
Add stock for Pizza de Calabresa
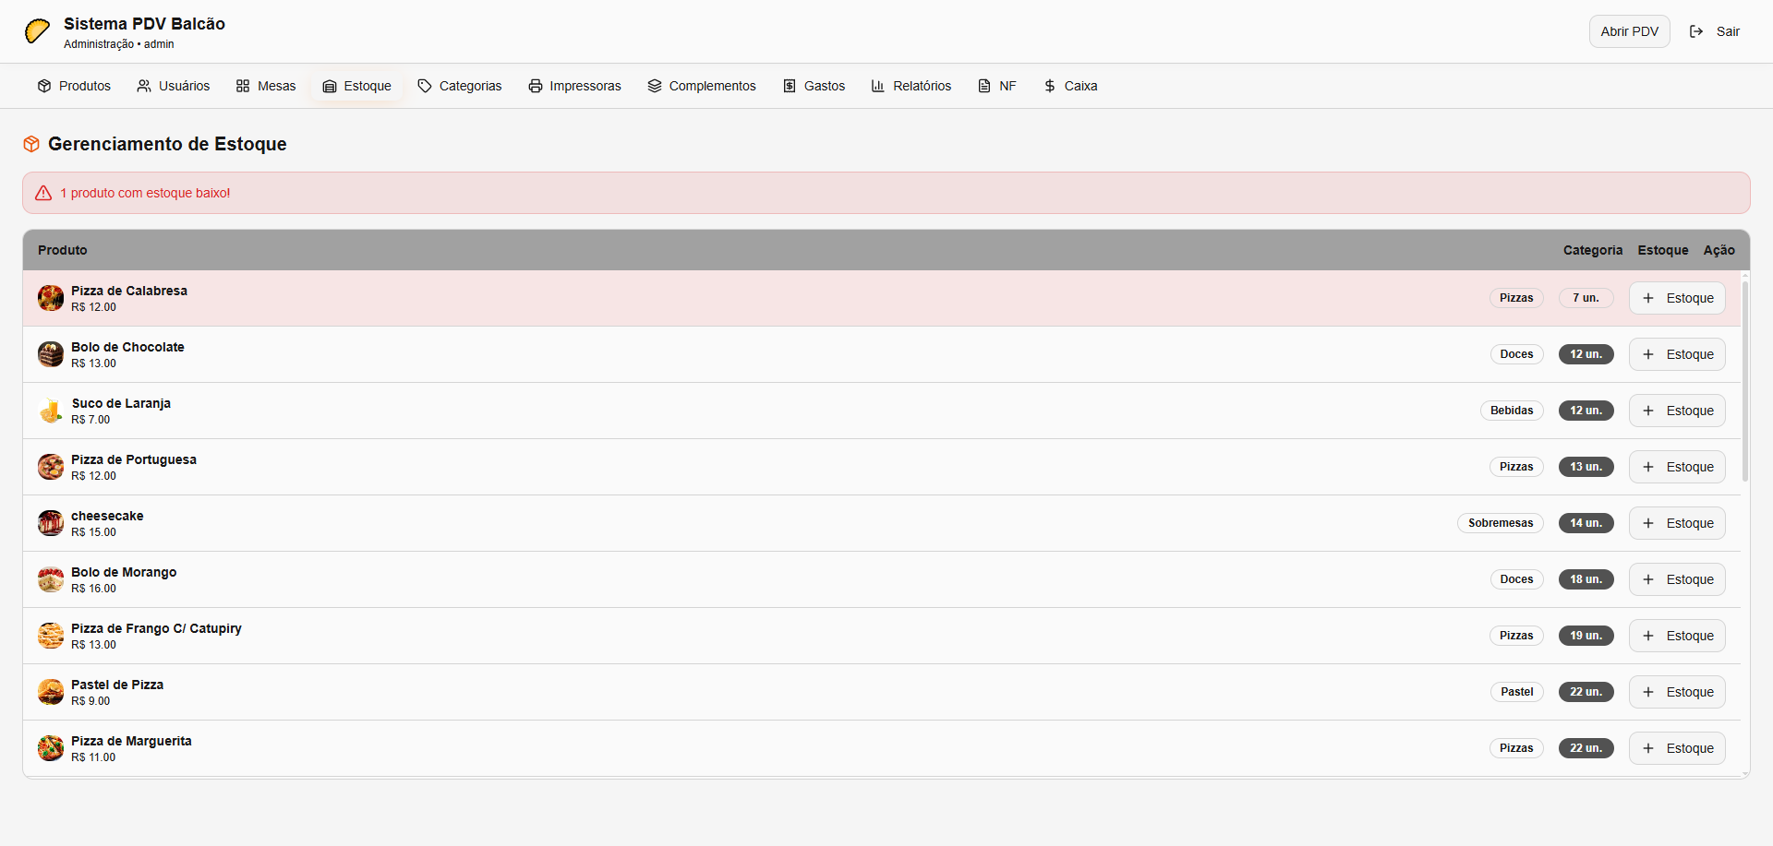(x=1677, y=298)
